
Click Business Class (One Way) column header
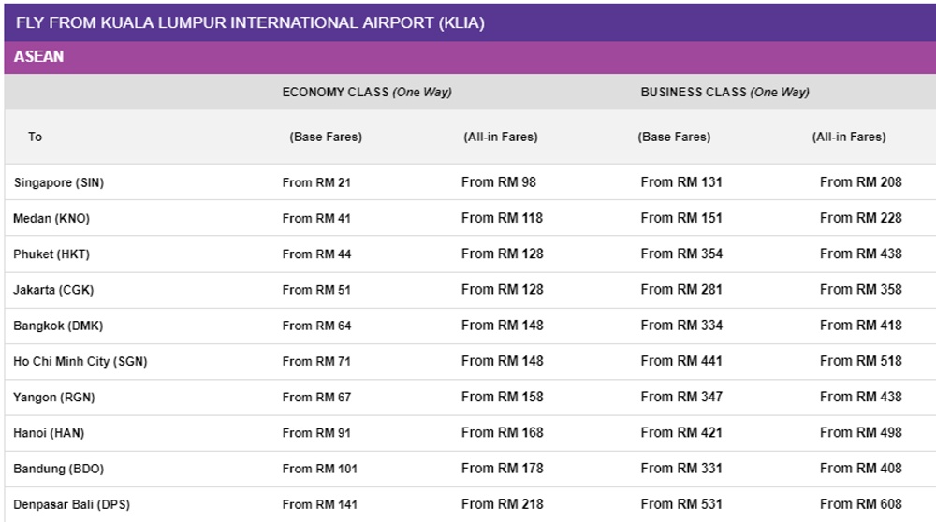click(x=724, y=92)
